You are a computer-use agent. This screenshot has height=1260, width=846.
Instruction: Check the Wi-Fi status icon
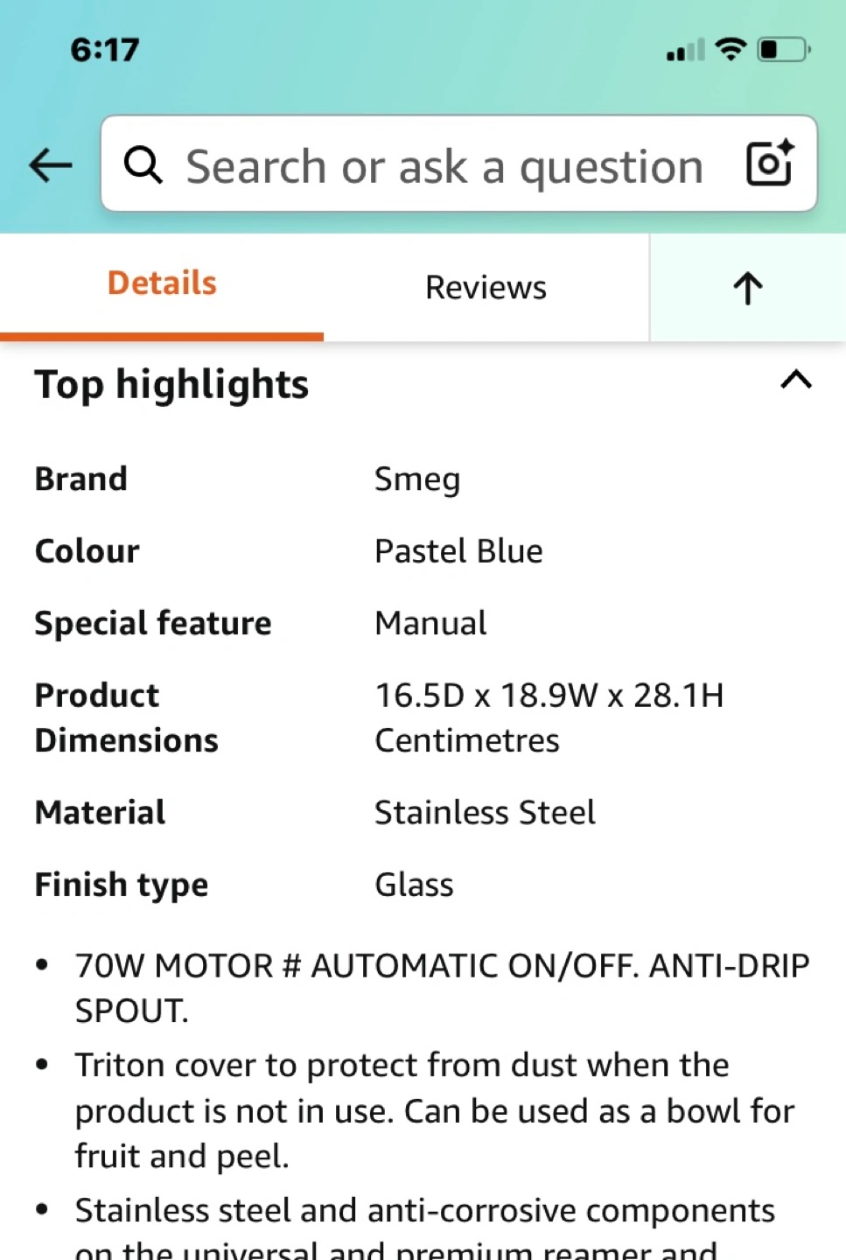point(730,49)
